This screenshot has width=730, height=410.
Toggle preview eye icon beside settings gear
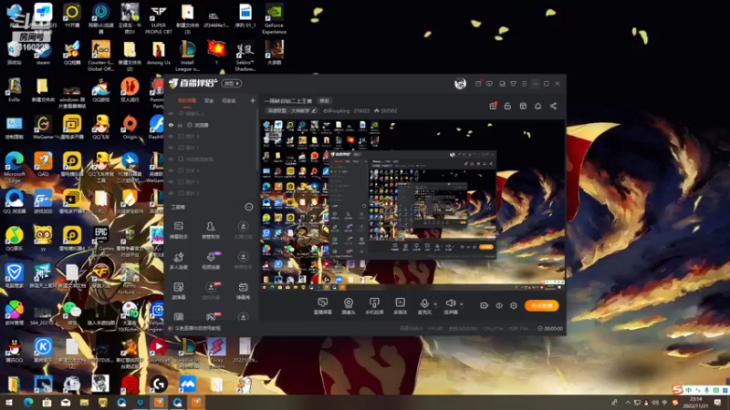(x=498, y=305)
